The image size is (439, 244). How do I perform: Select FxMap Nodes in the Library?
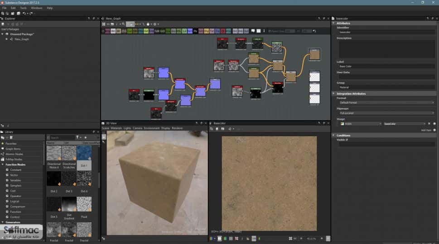[x=14, y=160]
